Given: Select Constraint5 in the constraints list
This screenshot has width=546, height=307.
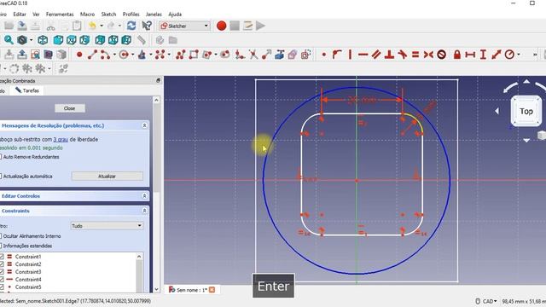Looking at the screenshot, I should pyautogui.click(x=28, y=287).
